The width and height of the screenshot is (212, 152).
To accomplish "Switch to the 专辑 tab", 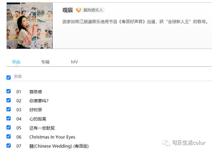I will (x=45, y=62).
